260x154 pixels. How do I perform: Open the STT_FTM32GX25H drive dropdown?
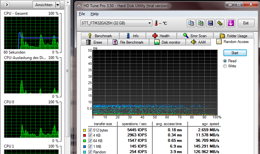116,23
